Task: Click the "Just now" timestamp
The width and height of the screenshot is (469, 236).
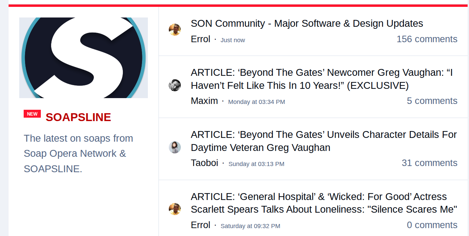Action: coord(233,40)
